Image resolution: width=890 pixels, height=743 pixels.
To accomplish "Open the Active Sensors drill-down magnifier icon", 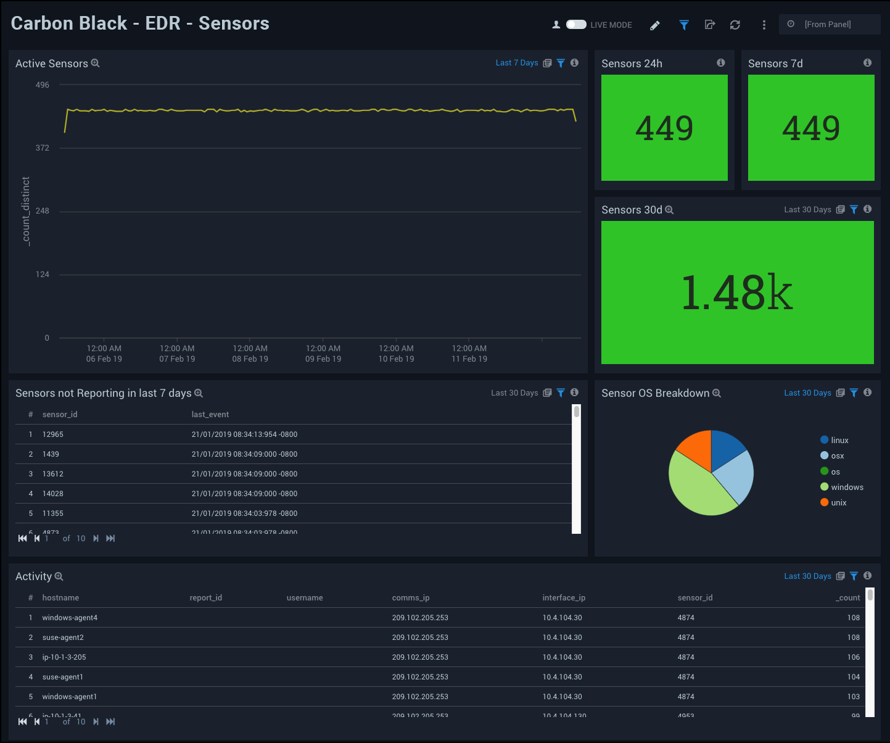I will (x=96, y=63).
